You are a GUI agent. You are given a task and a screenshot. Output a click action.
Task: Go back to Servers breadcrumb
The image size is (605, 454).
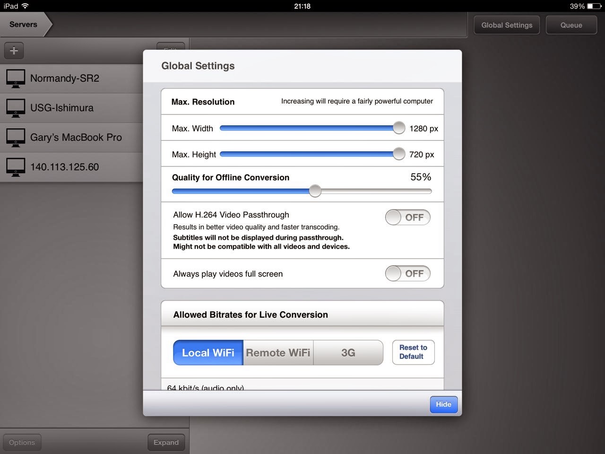point(24,25)
